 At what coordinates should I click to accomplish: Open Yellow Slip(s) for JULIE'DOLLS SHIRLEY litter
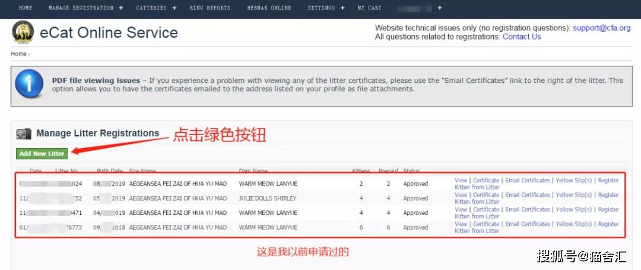(573, 195)
